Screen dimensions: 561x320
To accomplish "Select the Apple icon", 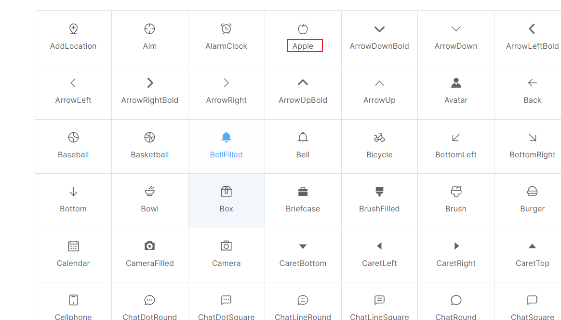I will [x=303, y=28].
